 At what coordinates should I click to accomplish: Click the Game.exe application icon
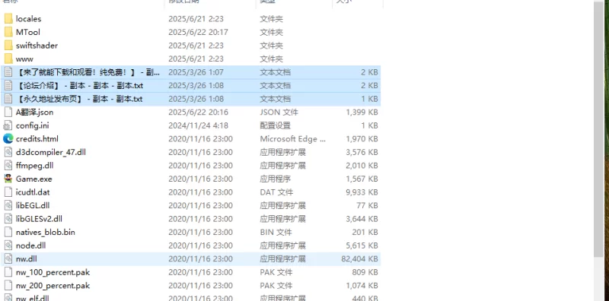[8, 179]
